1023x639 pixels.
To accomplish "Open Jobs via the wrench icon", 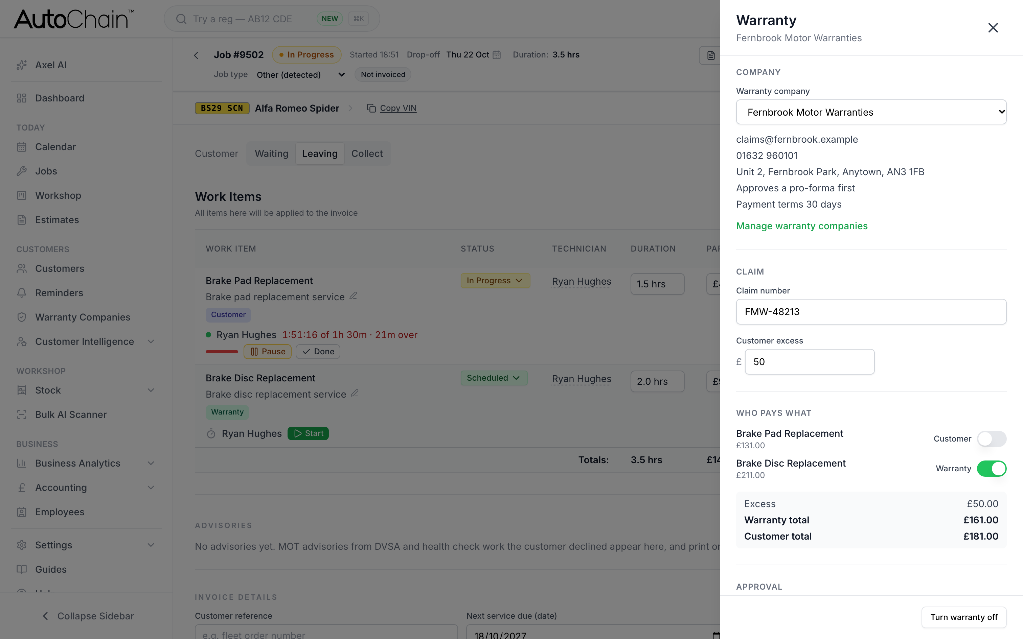I will tap(22, 171).
